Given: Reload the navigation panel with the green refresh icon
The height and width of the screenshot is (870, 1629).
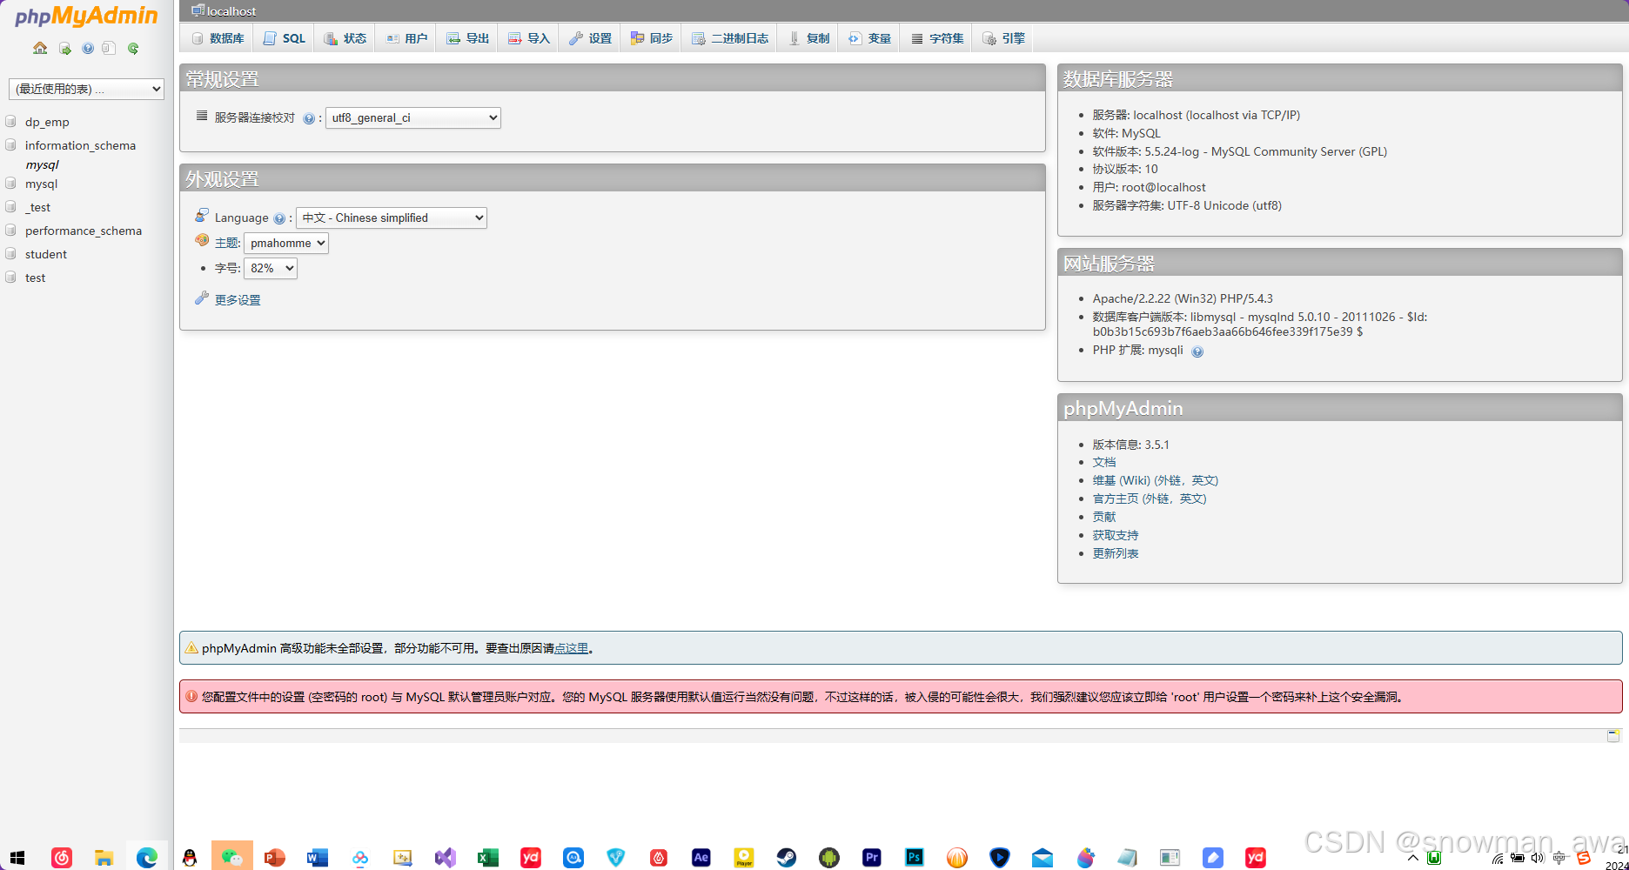Looking at the screenshot, I should pos(132,49).
